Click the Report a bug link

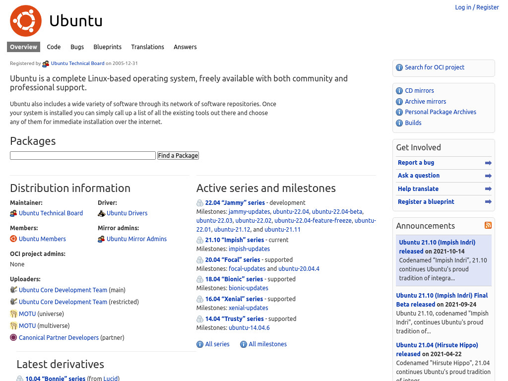pyautogui.click(x=416, y=163)
